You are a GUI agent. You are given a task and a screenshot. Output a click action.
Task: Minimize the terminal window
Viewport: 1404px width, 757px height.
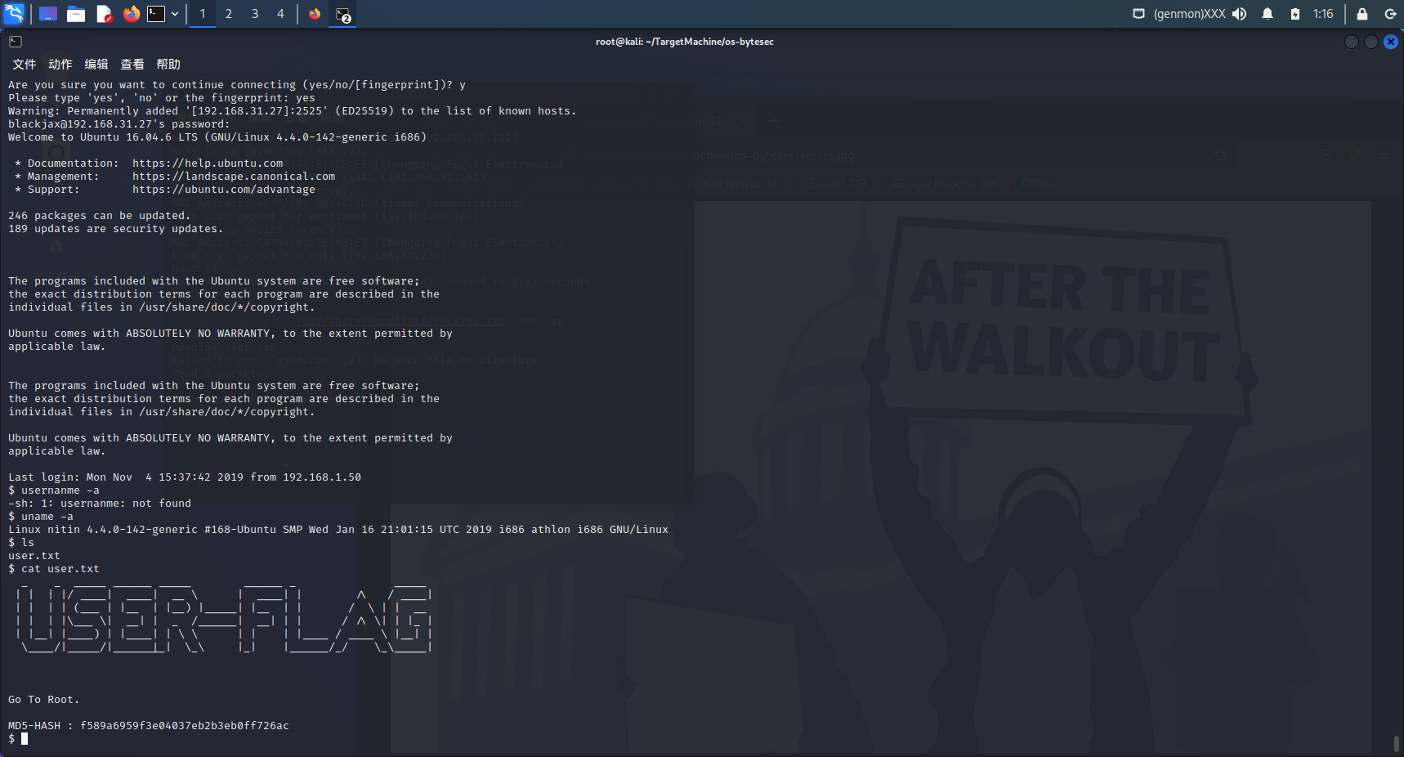pos(1352,42)
